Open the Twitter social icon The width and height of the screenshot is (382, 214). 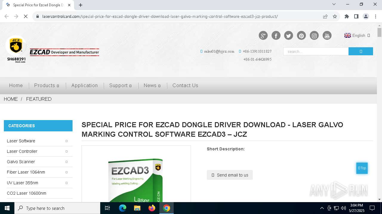(x=288, y=36)
